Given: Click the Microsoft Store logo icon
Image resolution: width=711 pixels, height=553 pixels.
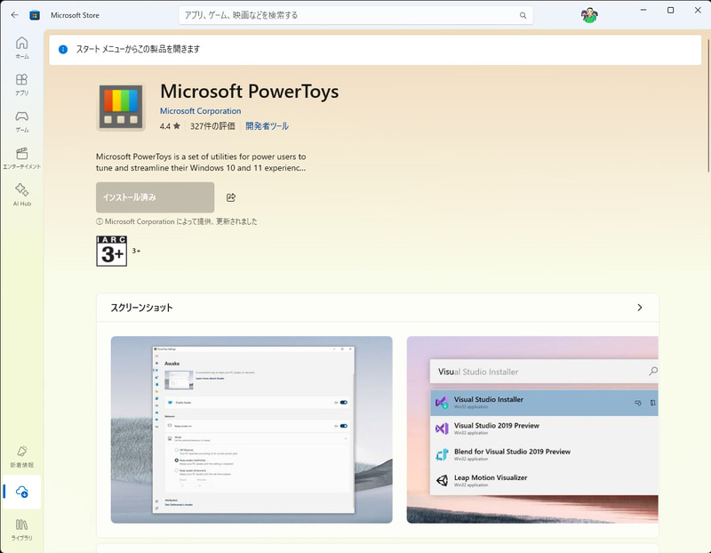Looking at the screenshot, I should [x=34, y=13].
